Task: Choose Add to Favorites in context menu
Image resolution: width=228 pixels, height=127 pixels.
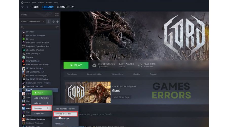Action: 42,98
